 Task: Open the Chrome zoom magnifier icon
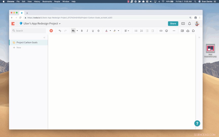coord(190,18)
